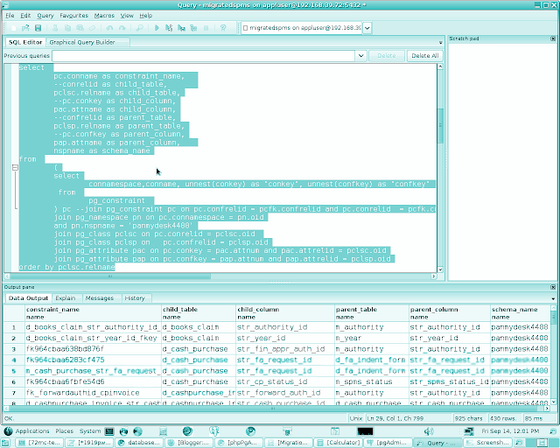Viewport: 560px width, 448px height.
Task: Switch to the Explain output tab
Action: tap(66, 298)
